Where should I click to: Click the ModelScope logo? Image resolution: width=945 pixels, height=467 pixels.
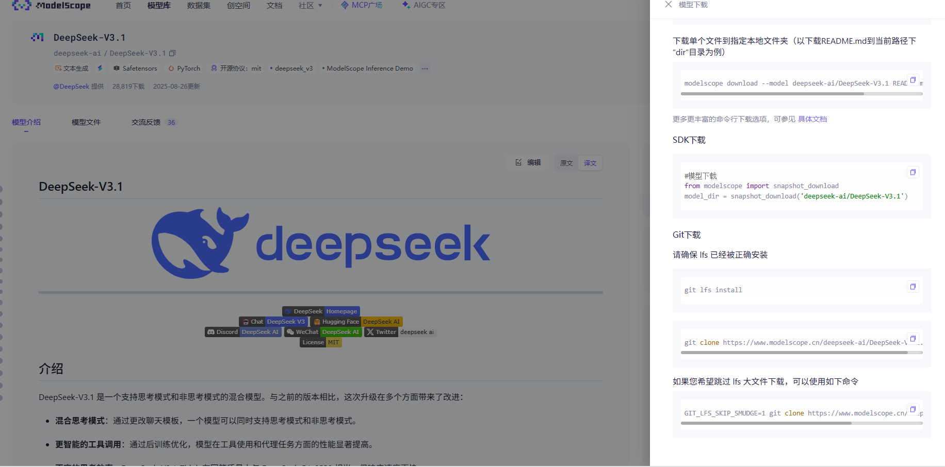51,6
